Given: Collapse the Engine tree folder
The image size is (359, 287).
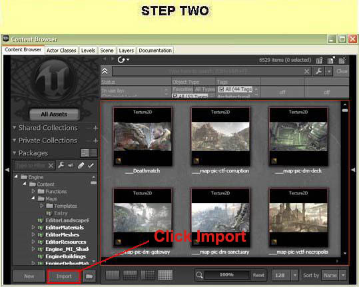Looking at the screenshot, I should pos(16,176).
